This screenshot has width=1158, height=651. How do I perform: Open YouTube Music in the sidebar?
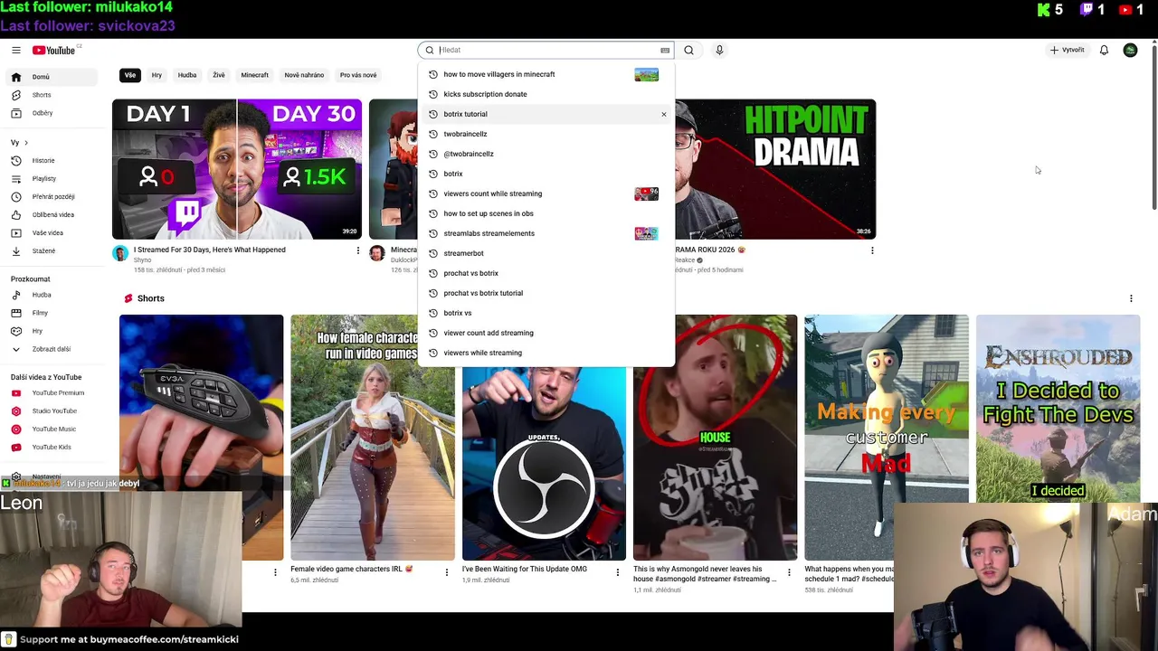(50, 429)
